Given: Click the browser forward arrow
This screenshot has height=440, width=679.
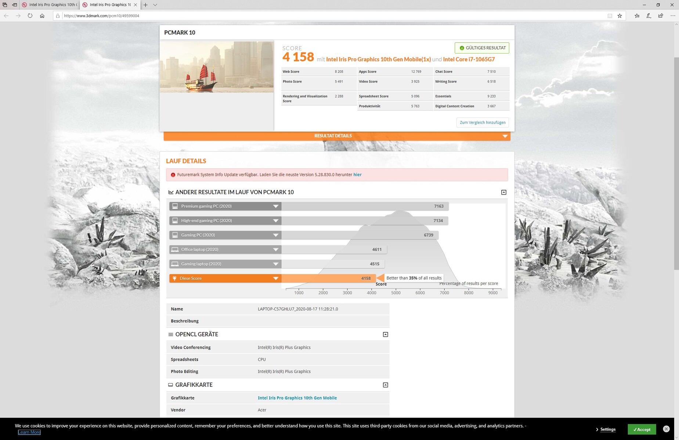Looking at the screenshot, I should point(18,16).
